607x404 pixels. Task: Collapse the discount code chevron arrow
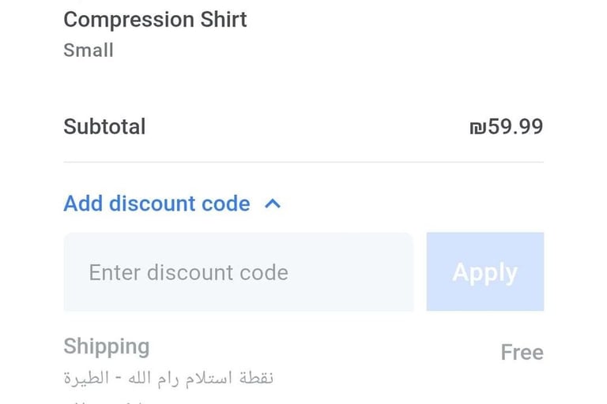[x=273, y=204]
